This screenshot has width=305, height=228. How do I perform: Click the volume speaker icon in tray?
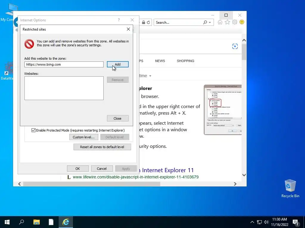pos(266,222)
